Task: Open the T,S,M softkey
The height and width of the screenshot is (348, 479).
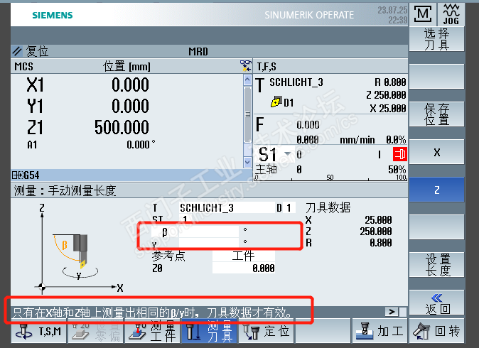Action: click(x=38, y=331)
